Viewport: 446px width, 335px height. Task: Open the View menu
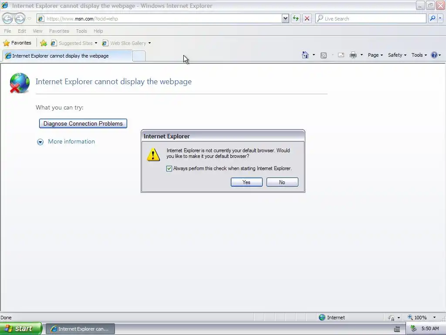pos(37,31)
